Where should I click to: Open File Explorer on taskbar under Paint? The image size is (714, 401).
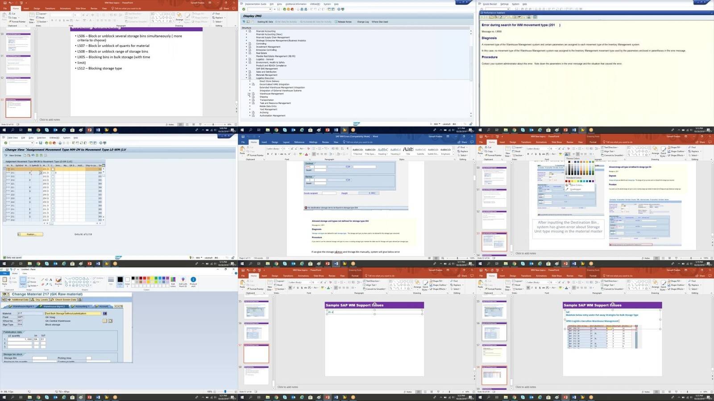click(x=29, y=397)
